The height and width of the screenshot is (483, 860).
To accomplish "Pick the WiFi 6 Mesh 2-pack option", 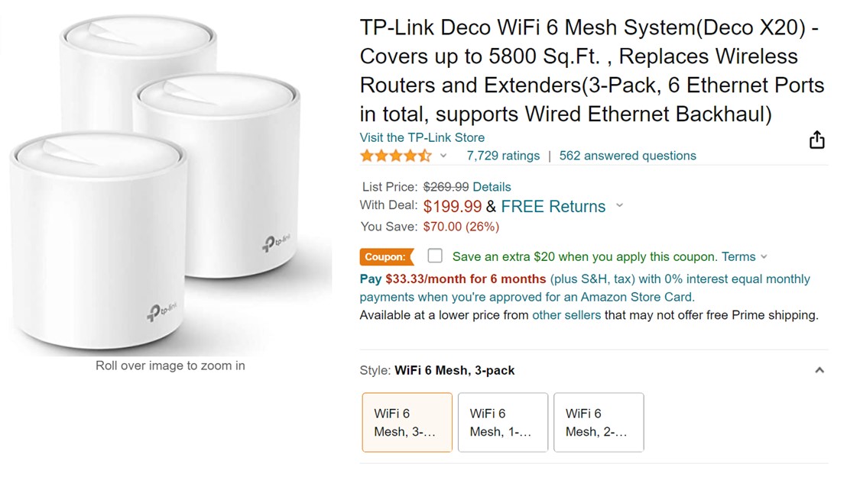I will click(598, 422).
